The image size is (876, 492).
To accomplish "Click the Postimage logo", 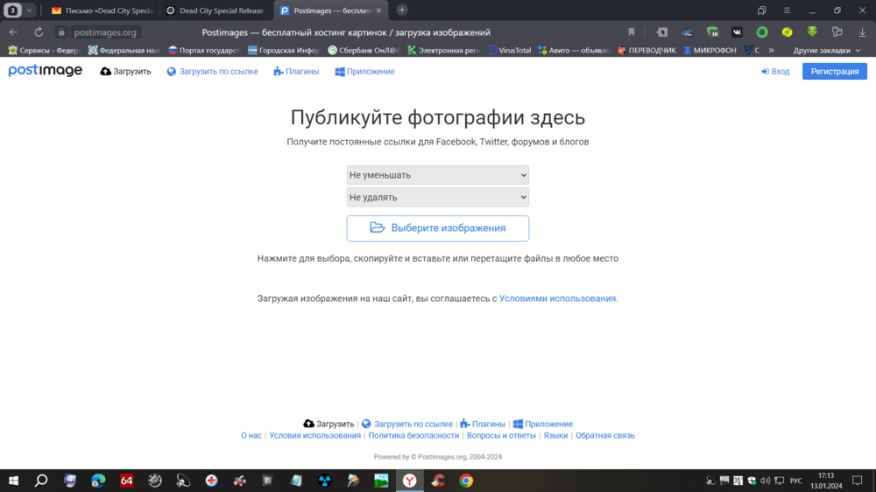I will click(46, 71).
